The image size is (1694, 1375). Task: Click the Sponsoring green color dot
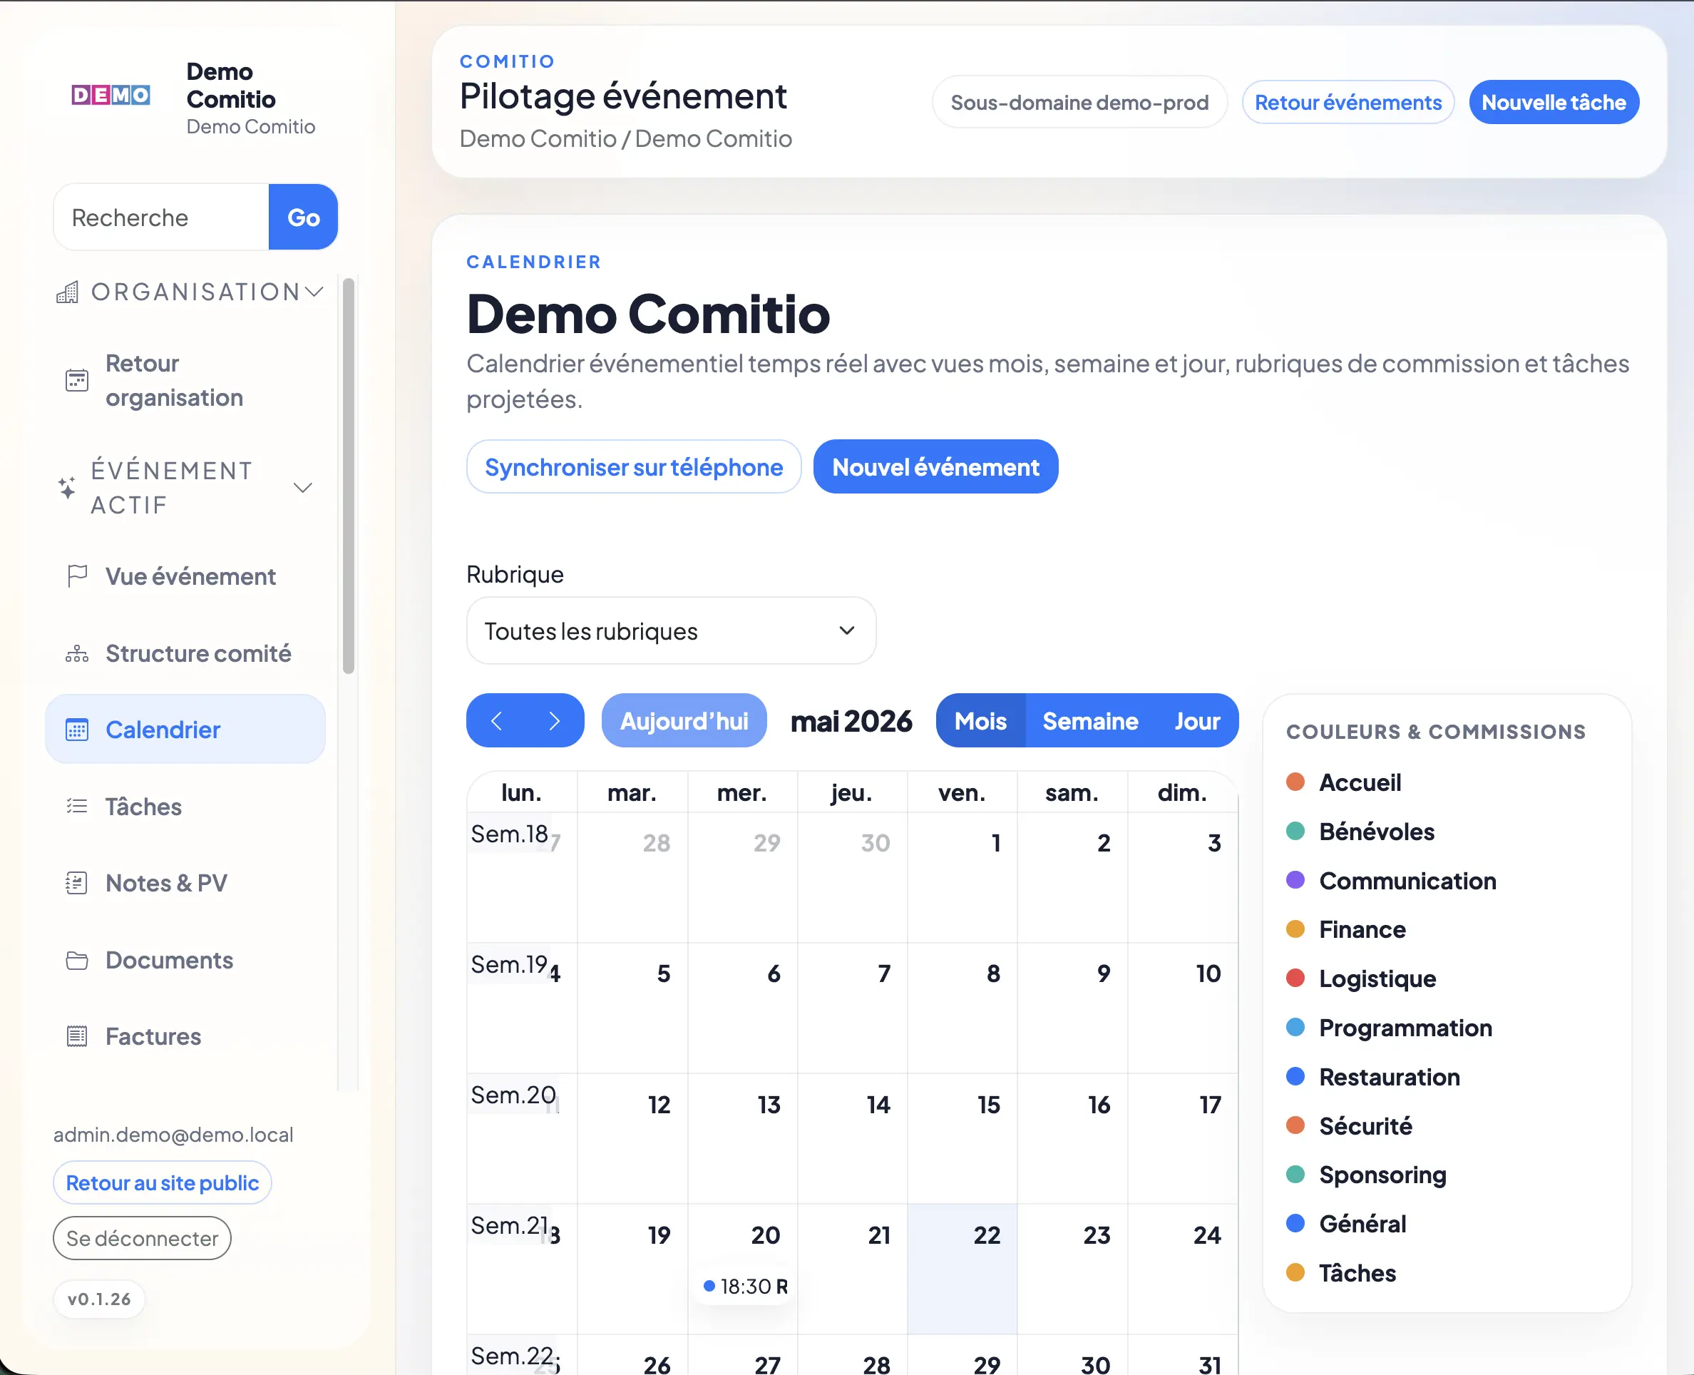coord(1296,1175)
